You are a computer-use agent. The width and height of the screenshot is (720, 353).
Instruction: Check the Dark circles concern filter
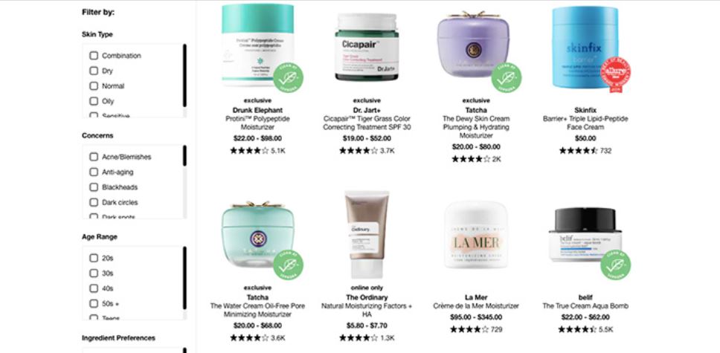tap(94, 202)
